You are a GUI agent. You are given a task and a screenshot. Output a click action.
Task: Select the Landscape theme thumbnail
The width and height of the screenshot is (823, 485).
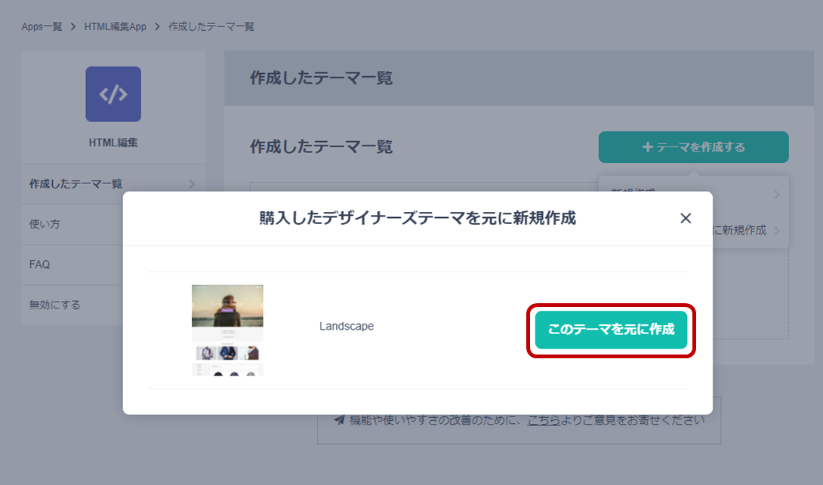[227, 330]
